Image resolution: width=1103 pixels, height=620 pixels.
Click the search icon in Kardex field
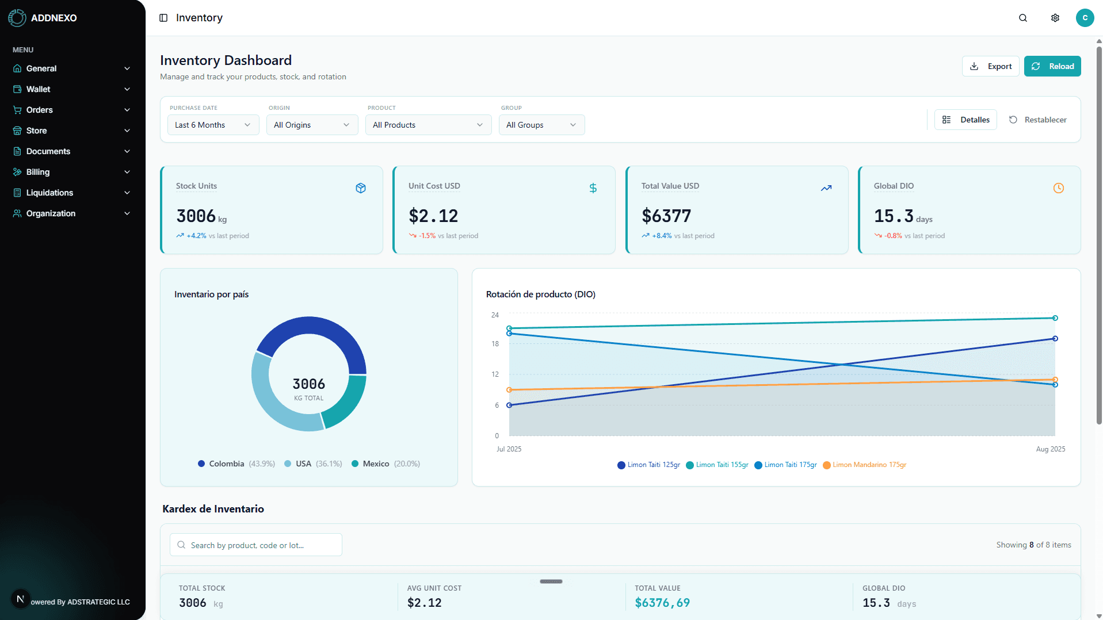coord(181,545)
